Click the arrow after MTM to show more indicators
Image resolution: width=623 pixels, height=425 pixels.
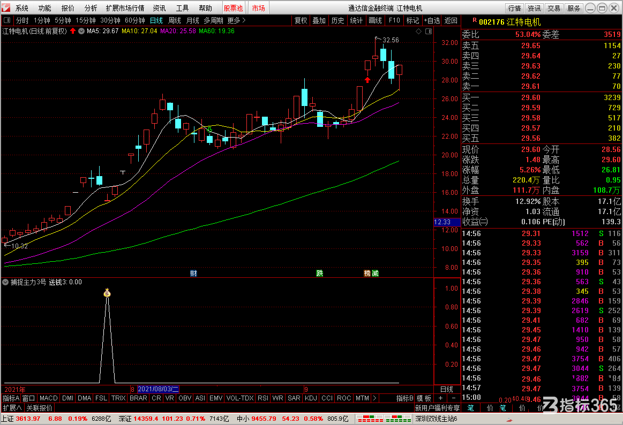pyautogui.click(x=374, y=398)
